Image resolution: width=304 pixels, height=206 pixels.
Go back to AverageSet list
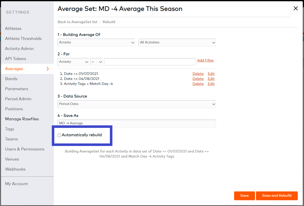pyautogui.click(x=77, y=22)
